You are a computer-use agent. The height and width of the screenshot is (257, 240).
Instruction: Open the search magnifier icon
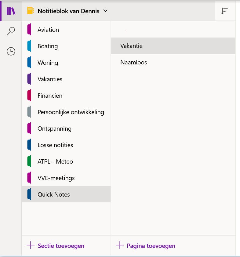11,31
